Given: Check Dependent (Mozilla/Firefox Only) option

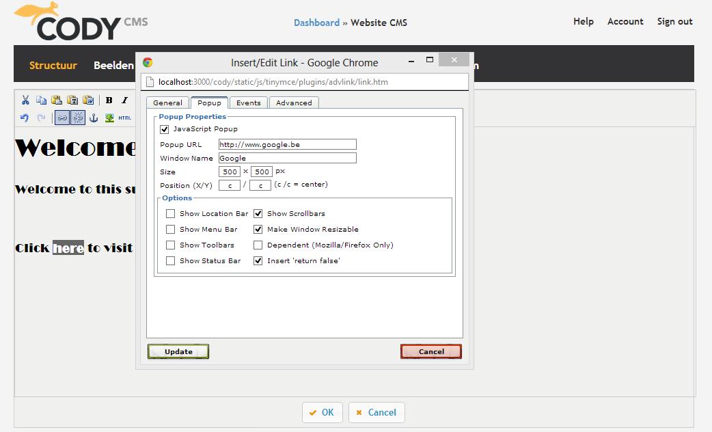Looking at the screenshot, I should [258, 245].
